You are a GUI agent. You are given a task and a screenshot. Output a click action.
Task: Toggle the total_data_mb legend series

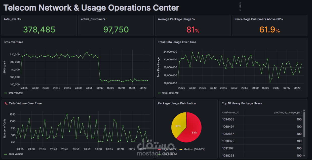pos(168,93)
